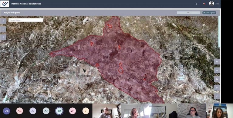Select participant AG avatar
Image resolution: width=233 pixels, height=118 pixels.
point(20,111)
